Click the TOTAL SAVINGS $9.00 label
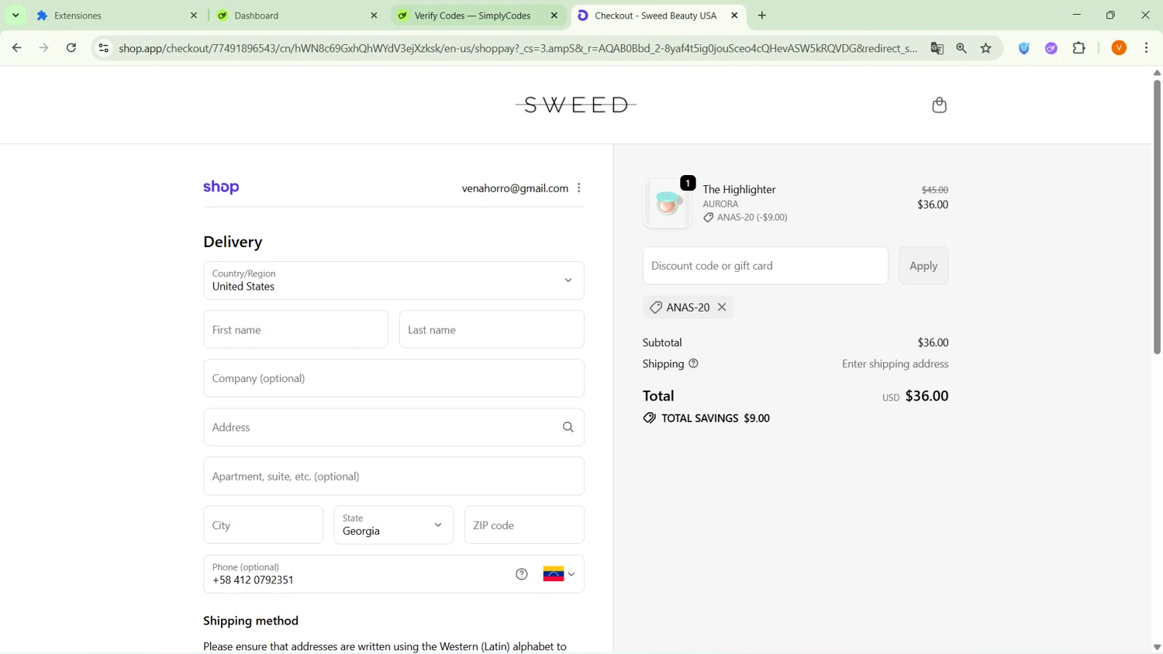The image size is (1163, 654). (x=706, y=418)
